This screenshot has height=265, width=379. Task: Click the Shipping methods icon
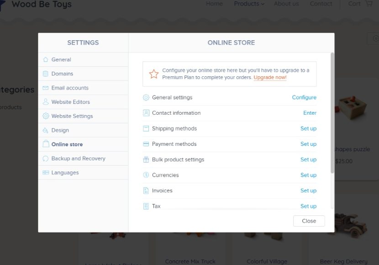(x=146, y=128)
